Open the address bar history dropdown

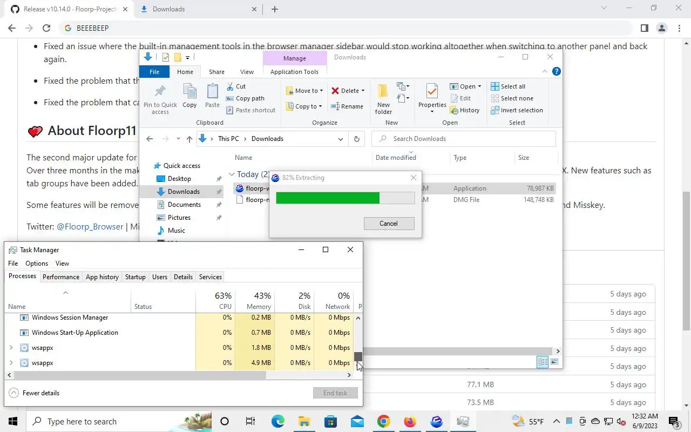tap(340, 139)
